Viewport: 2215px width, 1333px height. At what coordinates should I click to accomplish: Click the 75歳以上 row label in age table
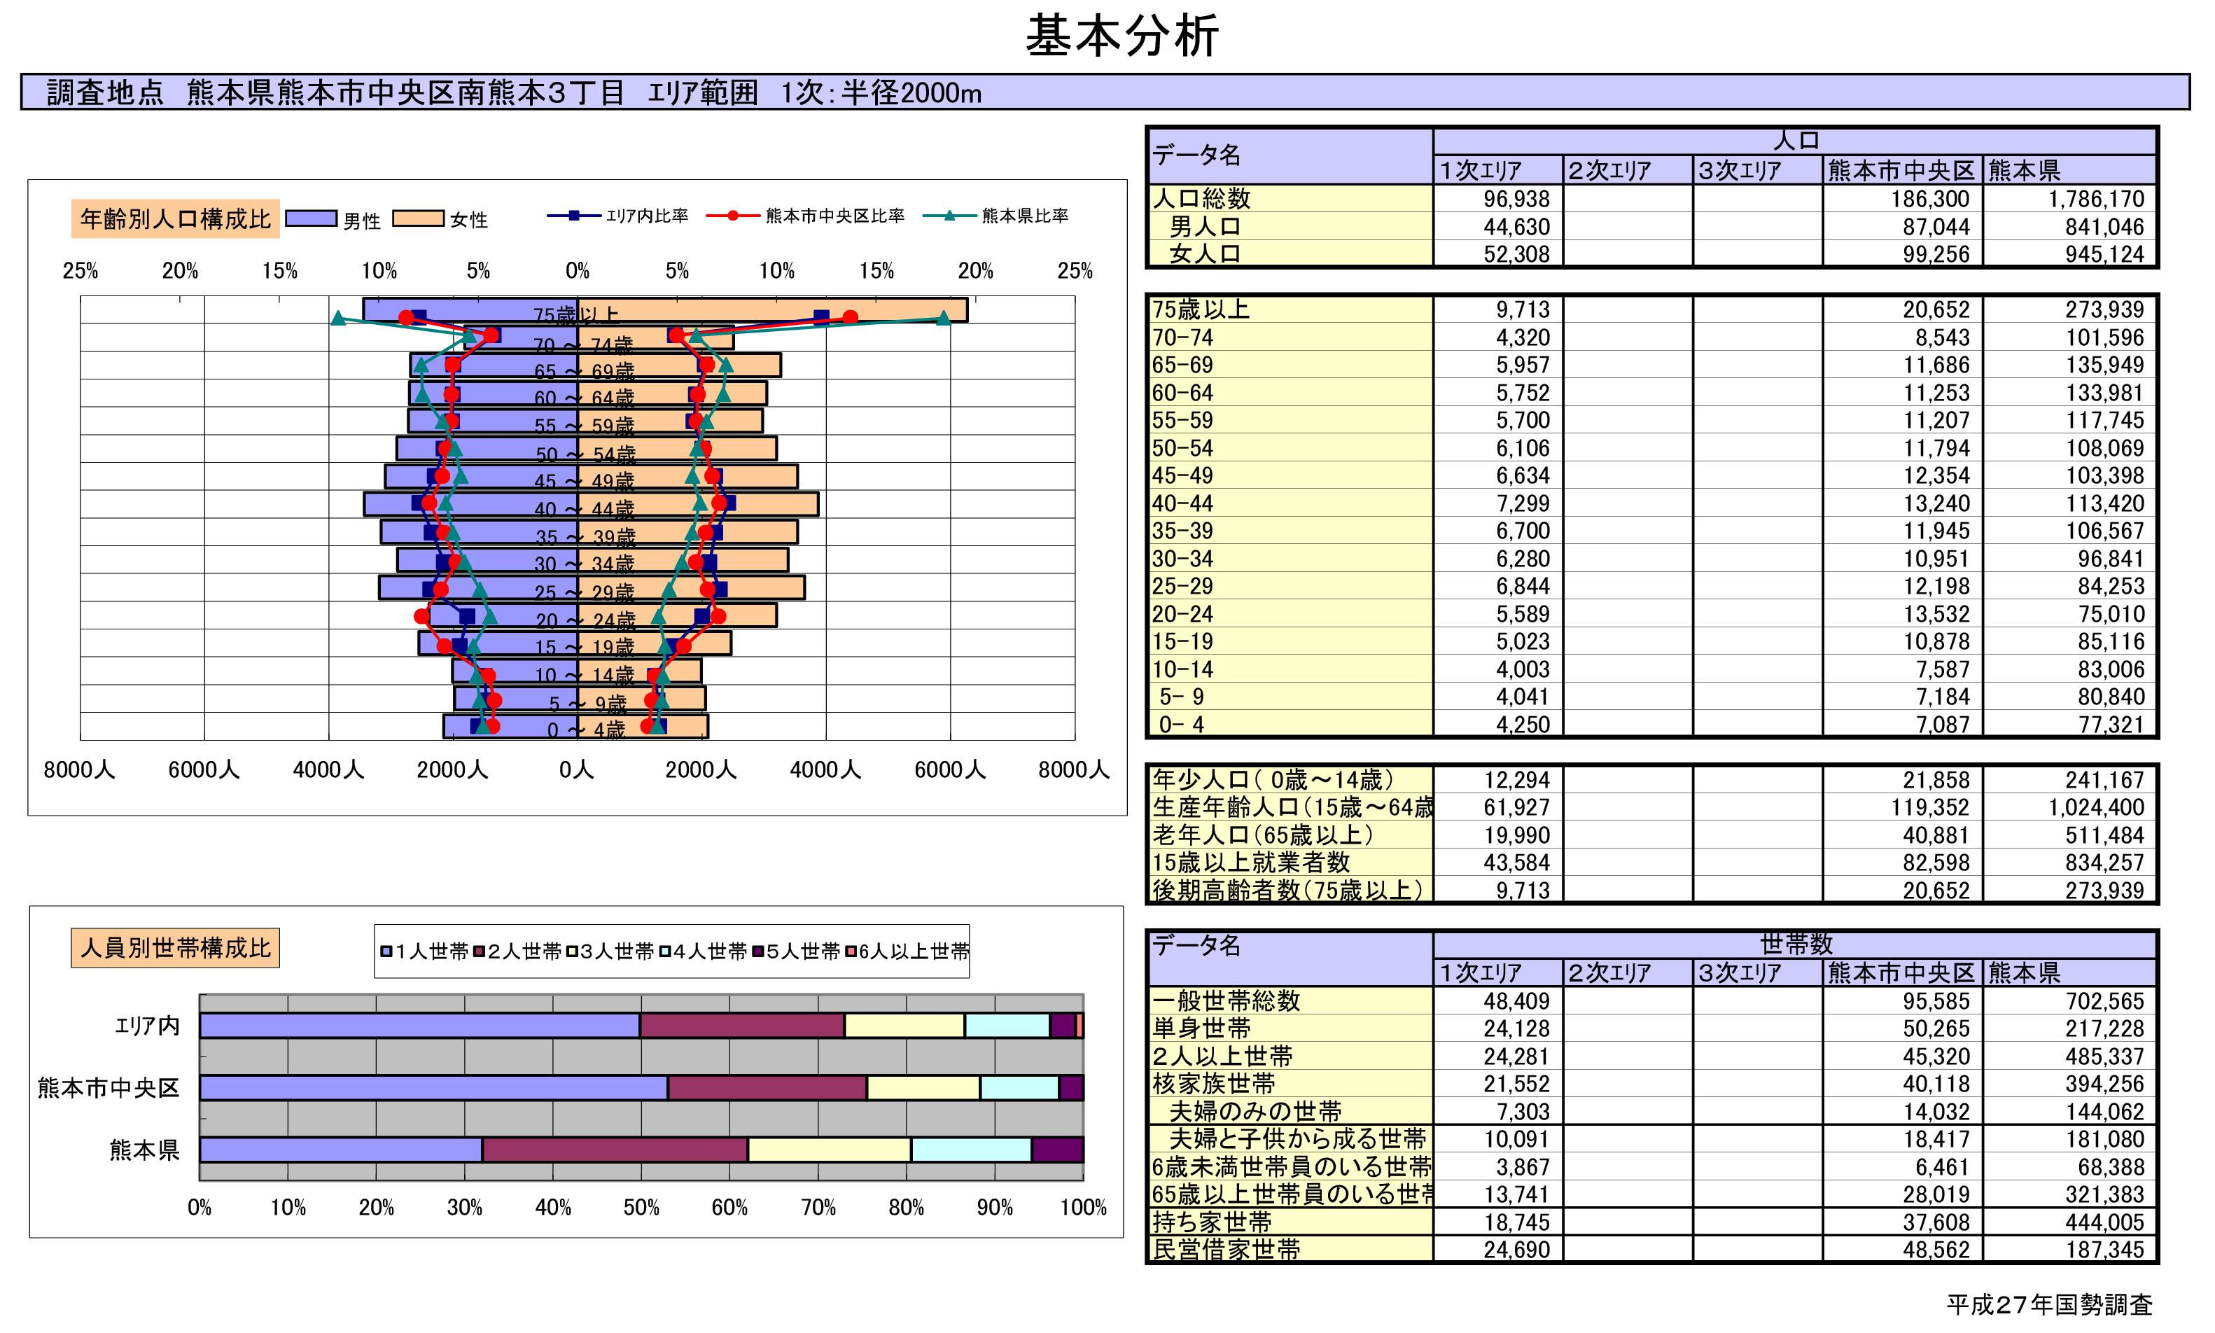click(1291, 310)
